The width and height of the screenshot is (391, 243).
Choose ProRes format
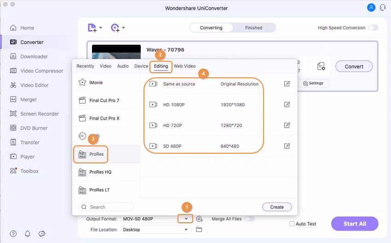pyautogui.click(x=106, y=154)
